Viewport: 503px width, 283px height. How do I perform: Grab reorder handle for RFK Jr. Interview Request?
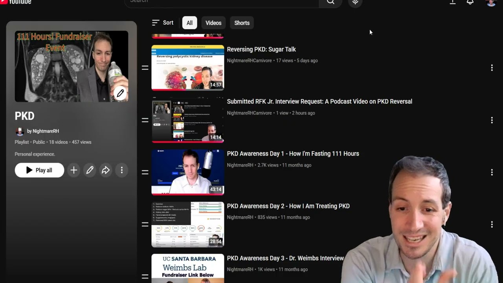point(145,120)
